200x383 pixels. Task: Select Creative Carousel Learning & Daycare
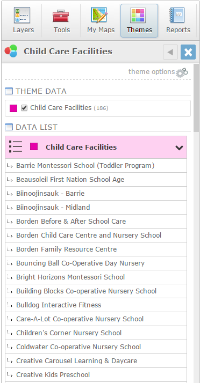[96, 361]
